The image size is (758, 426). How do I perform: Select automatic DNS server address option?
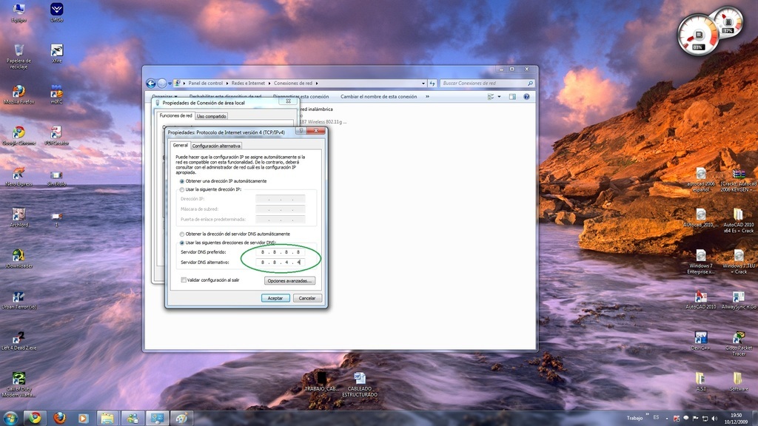pyautogui.click(x=183, y=234)
